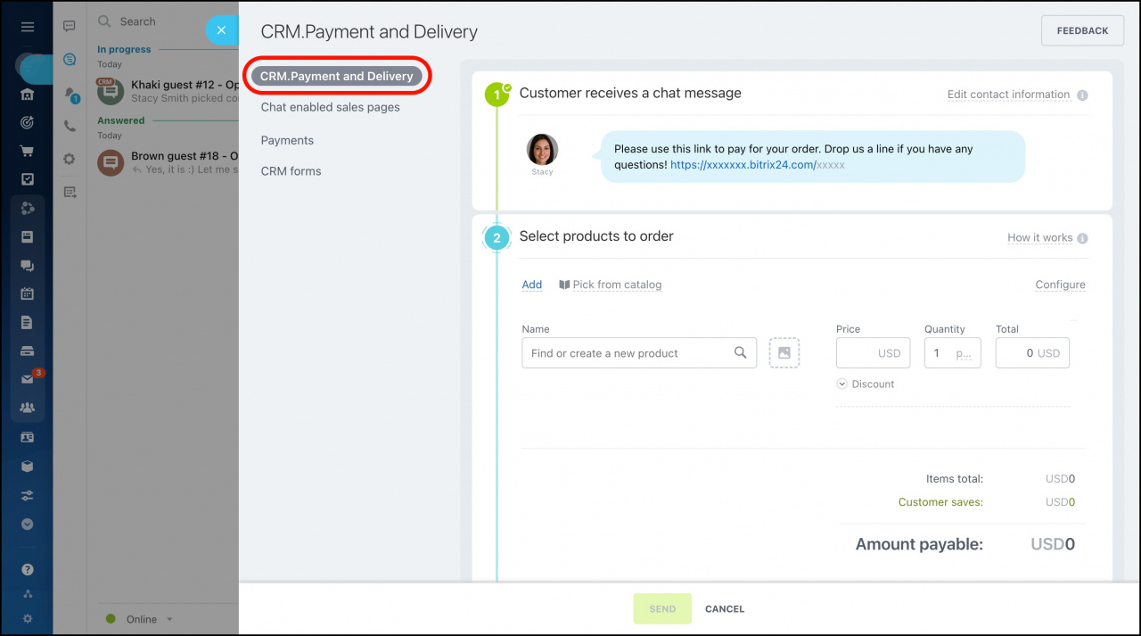Screen dimensions: 1141x636
Task: Expand more items chevron in sidebar
Action: (x=28, y=524)
